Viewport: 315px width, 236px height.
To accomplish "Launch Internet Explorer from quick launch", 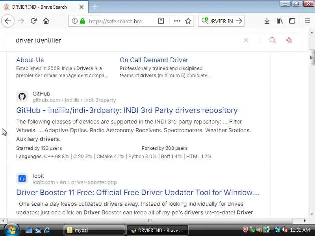I will tap(47, 230).
